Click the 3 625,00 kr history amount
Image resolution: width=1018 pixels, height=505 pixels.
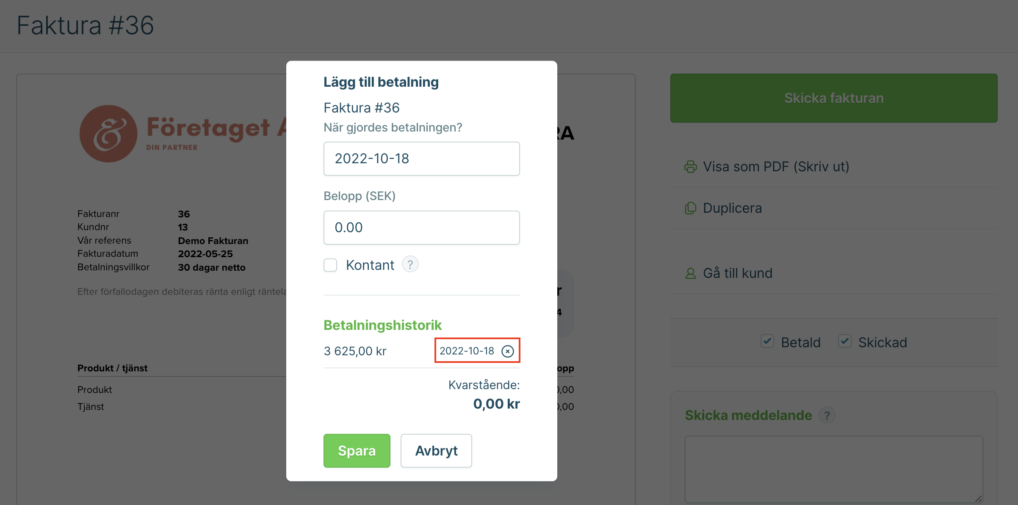click(x=355, y=351)
